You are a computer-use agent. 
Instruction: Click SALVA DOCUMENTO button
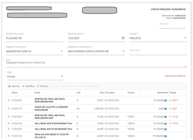175,76
